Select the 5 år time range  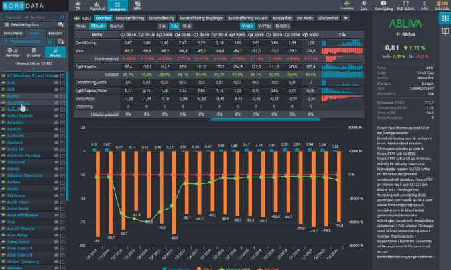(174, 26)
